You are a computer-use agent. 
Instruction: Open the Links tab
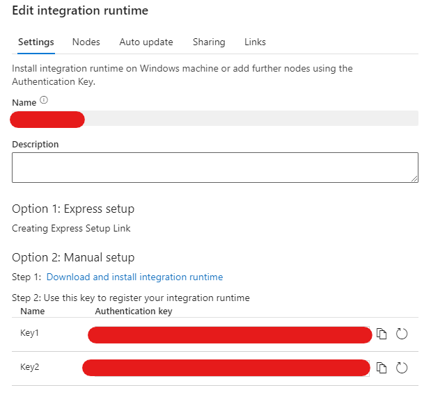255,42
